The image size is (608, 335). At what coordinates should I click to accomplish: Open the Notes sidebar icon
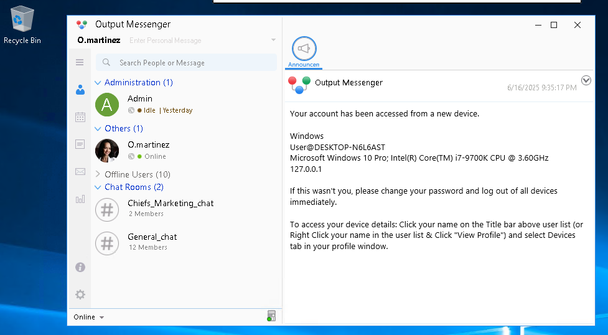tap(80, 144)
